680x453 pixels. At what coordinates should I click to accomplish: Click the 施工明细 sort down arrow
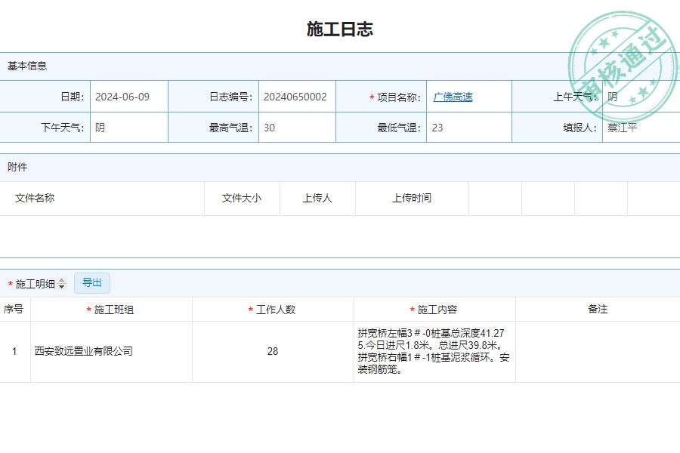point(61,287)
